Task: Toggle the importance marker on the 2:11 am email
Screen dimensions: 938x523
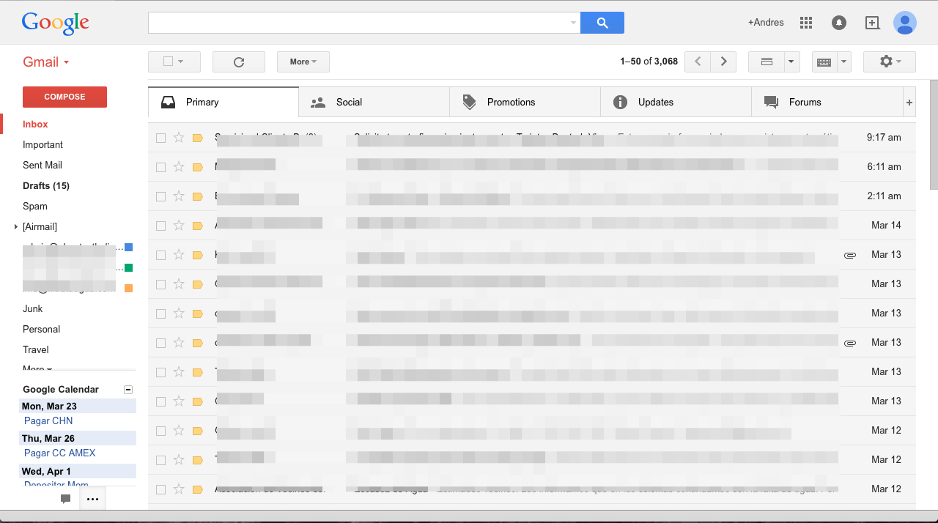Action: (x=197, y=196)
